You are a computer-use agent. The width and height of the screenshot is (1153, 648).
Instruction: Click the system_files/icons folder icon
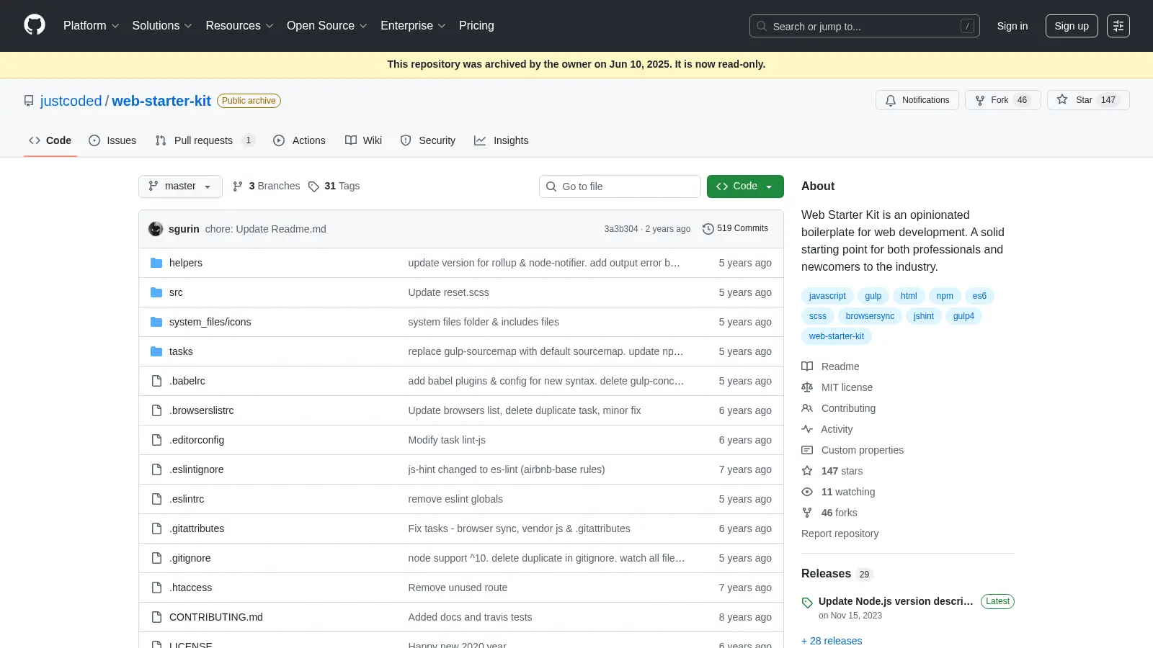click(156, 322)
